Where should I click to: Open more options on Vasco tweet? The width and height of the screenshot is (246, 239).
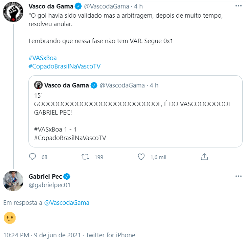tap(238, 6)
